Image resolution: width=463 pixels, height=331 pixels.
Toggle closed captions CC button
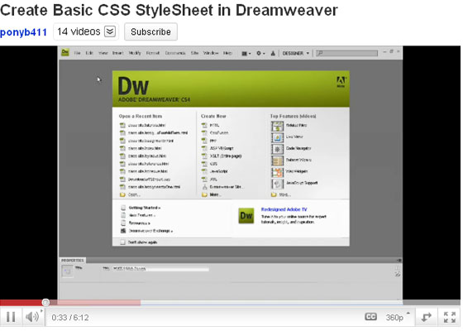click(x=370, y=317)
